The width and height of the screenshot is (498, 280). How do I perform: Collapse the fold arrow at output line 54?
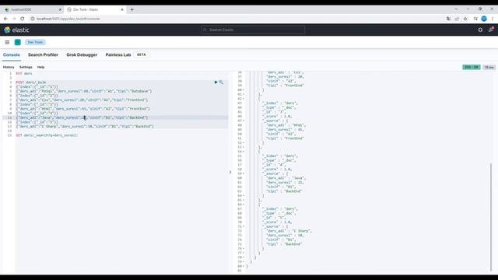[244, 152]
